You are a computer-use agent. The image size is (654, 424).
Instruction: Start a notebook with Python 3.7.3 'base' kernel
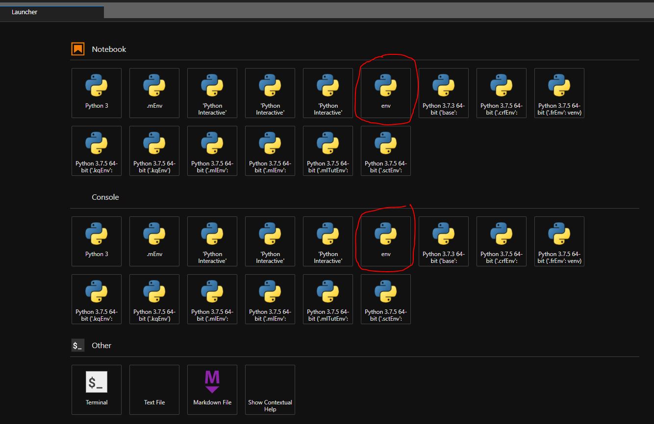pos(444,93)
